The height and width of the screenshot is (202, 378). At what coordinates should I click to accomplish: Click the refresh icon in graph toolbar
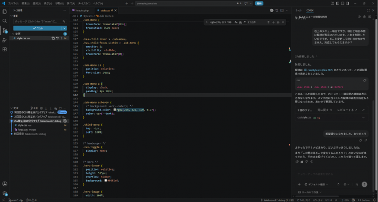[60, 108]
